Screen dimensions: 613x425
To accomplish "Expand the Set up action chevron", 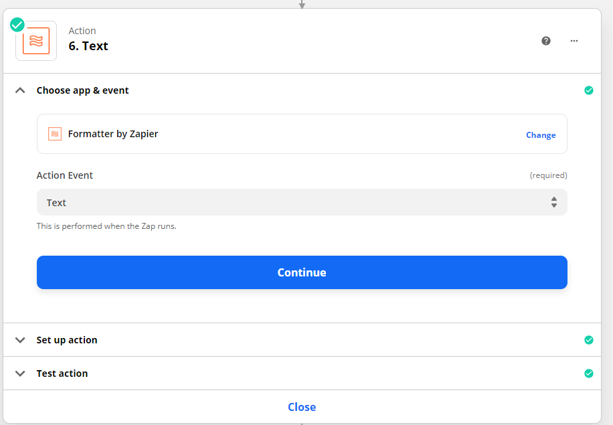I will tap(20, 340).
